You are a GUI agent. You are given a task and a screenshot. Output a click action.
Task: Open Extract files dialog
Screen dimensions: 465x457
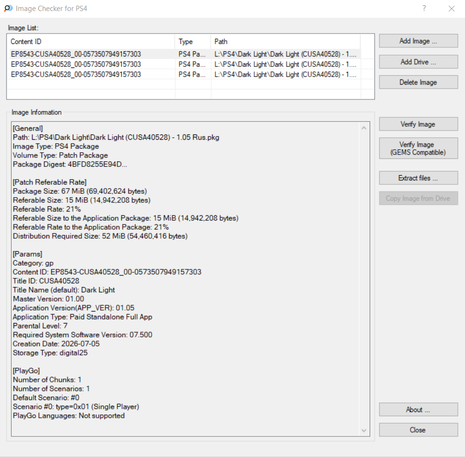(x=419, y=178)
